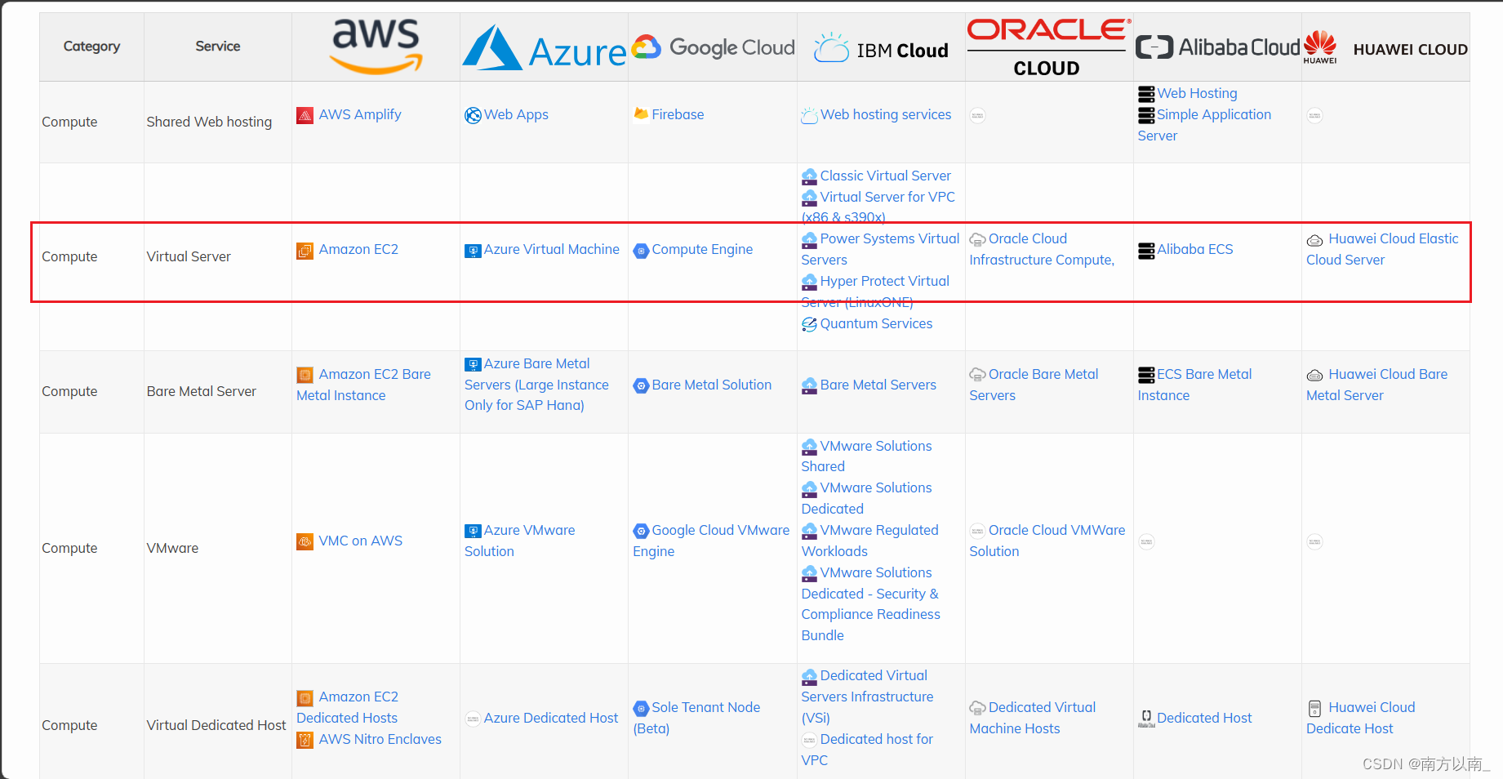This screenshot has width=1503, height=779.
Task: Open Hyper Protect Virtual Server link
Action: (875, 292)
